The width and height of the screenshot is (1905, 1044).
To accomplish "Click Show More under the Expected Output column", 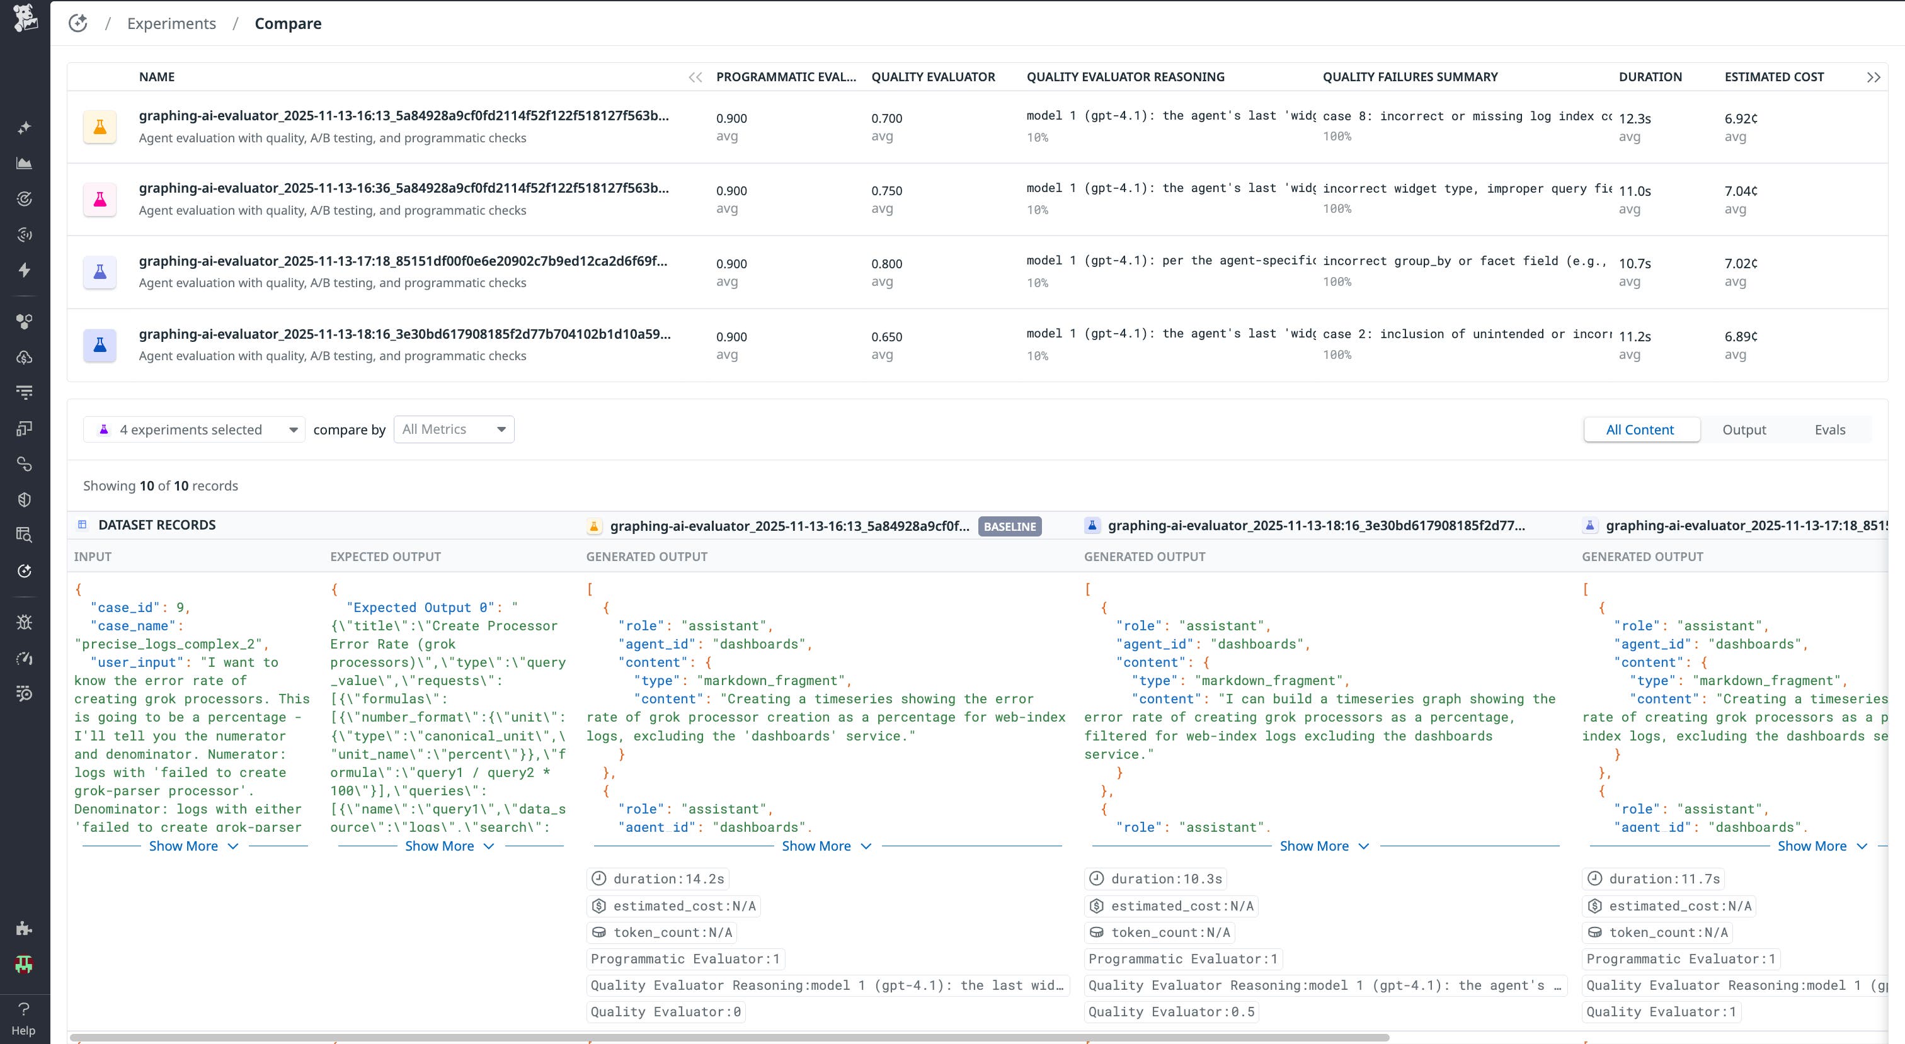I will tap(439, 846).
